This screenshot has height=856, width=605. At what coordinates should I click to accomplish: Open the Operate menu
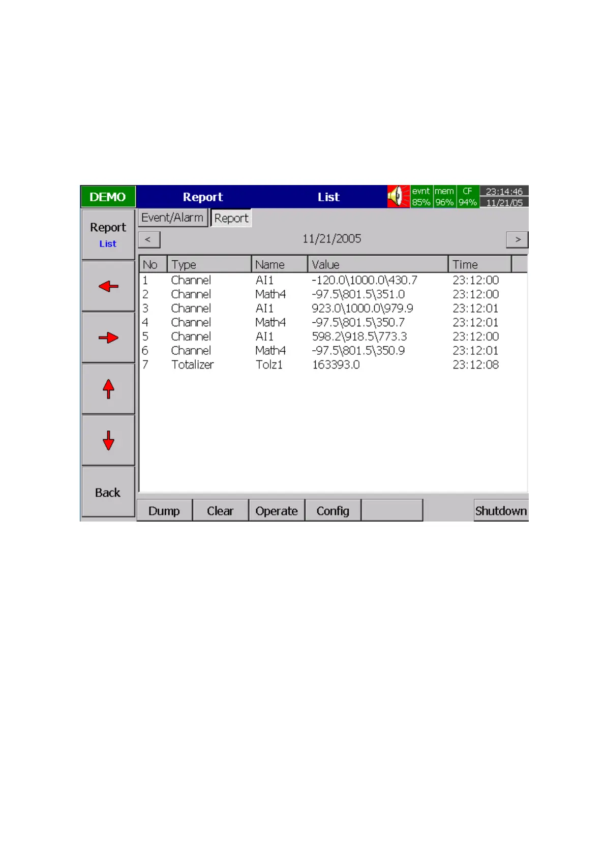click(x=277, y=510)
